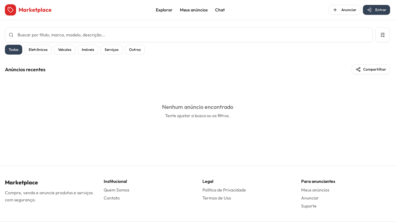Image resolution: width=395 pixels, height=222 pixels.
Task: Focus the Buscar por título search field
Action: [x=189, y=35]
